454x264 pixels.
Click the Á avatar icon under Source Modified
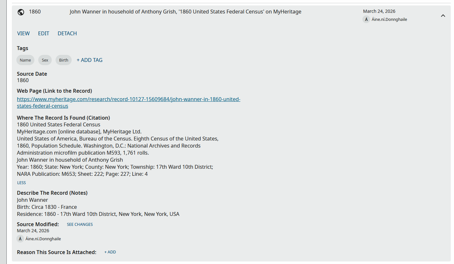[20, 239]
